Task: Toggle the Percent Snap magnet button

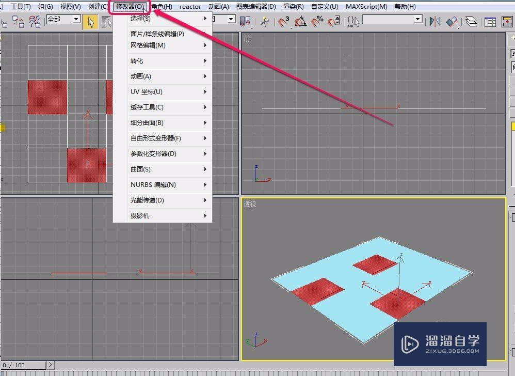Action: [317, 22]
